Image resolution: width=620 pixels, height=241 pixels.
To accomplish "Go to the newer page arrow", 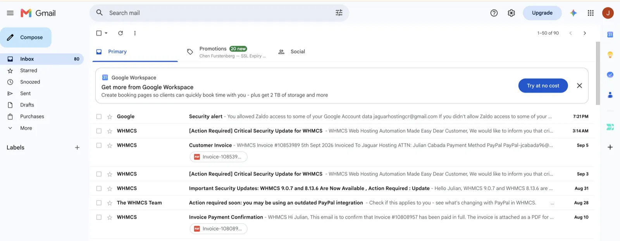I will coord(570,33).
